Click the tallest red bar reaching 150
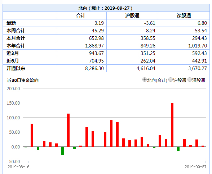Viewport: 212px width, 174px height. coord(172,125)
